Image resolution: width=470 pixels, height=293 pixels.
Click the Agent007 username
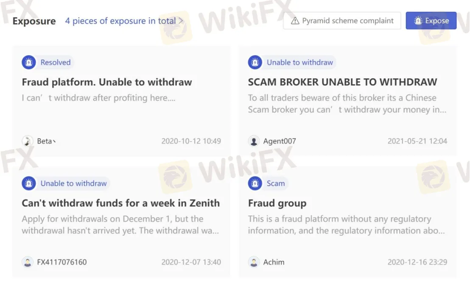click(280, 141)
